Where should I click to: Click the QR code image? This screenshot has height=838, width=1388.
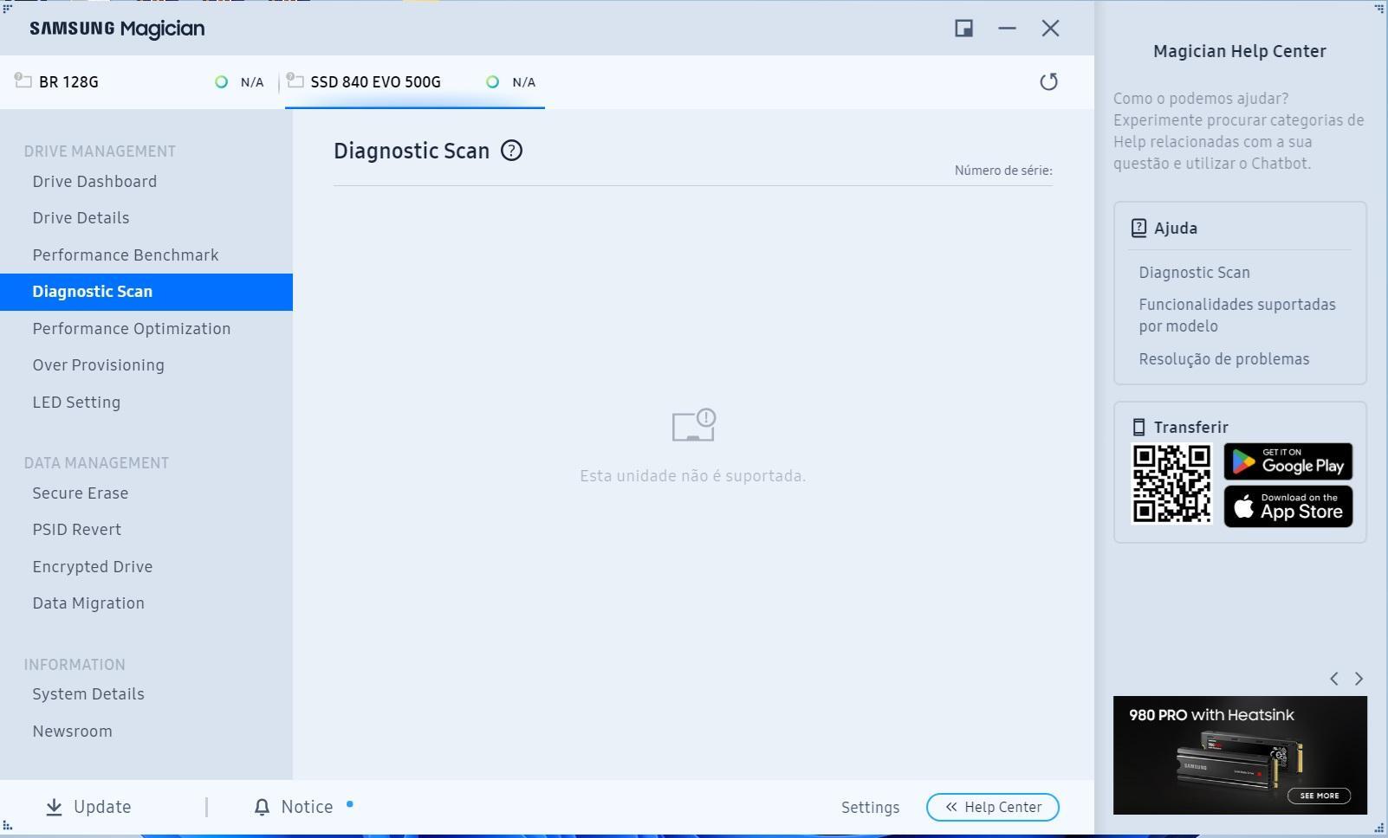[1171, 484]
